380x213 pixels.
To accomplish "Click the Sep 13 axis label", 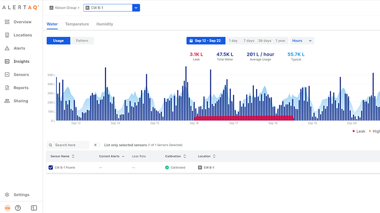I will 76,123.
